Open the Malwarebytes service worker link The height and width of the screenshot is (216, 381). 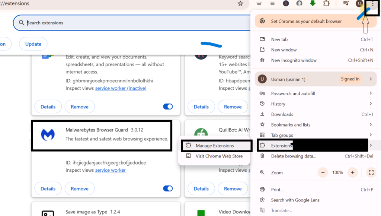click(110, 170)
